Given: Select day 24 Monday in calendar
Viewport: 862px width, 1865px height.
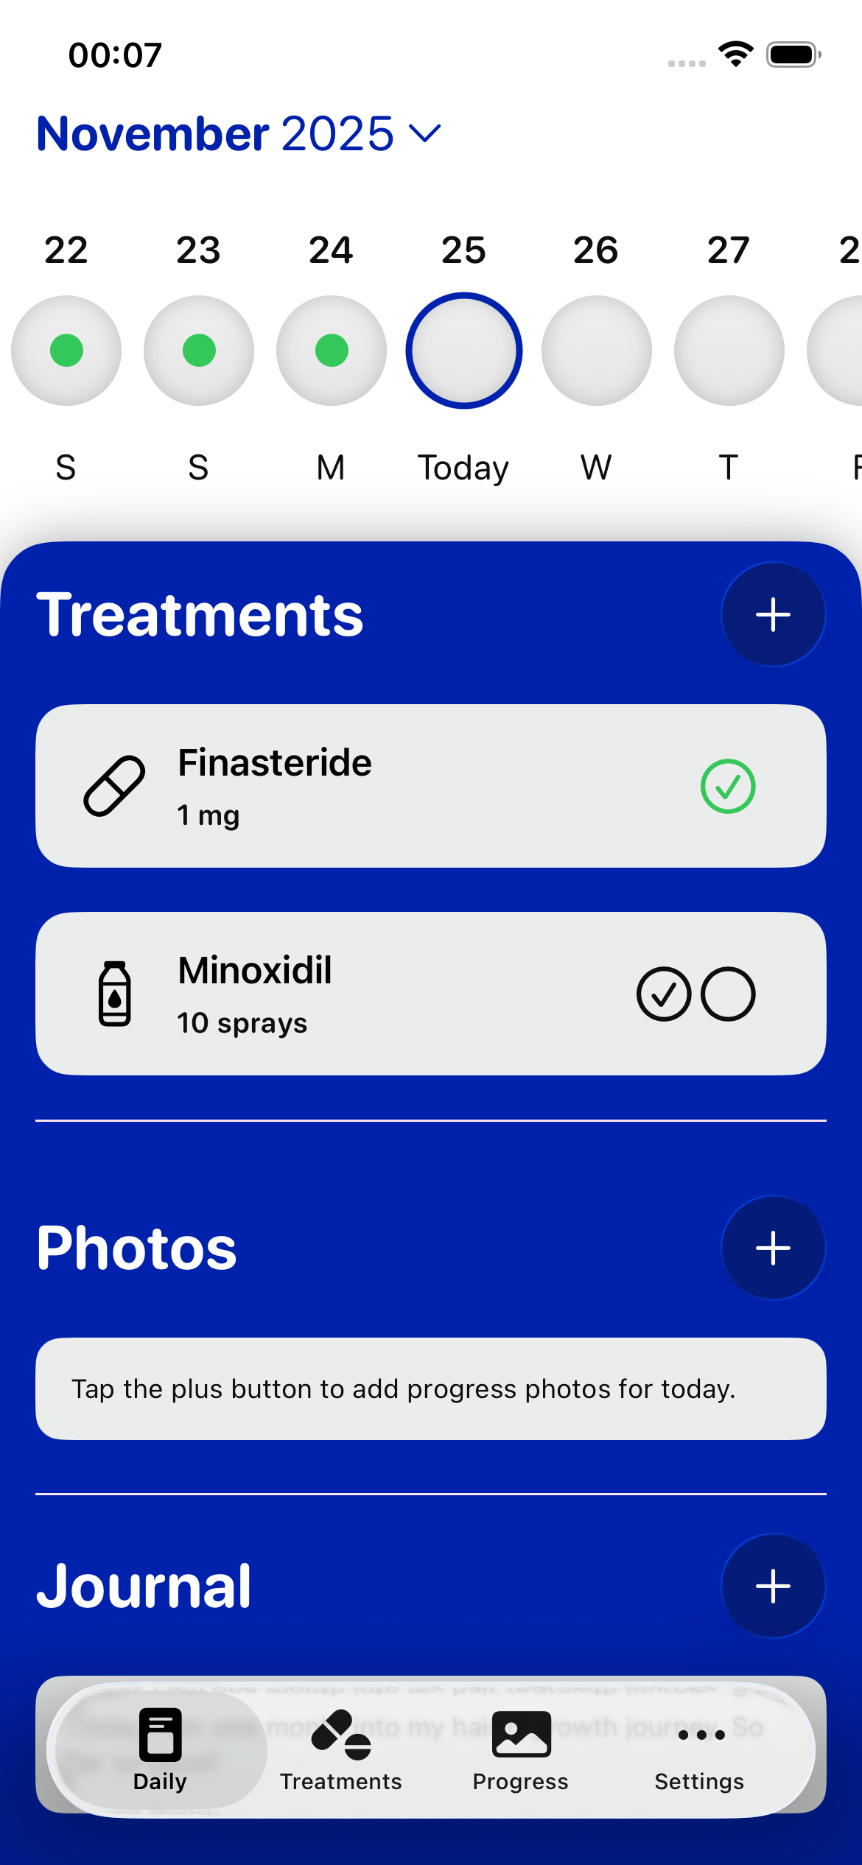Looking at the screenshot, I should click(332, 351).
